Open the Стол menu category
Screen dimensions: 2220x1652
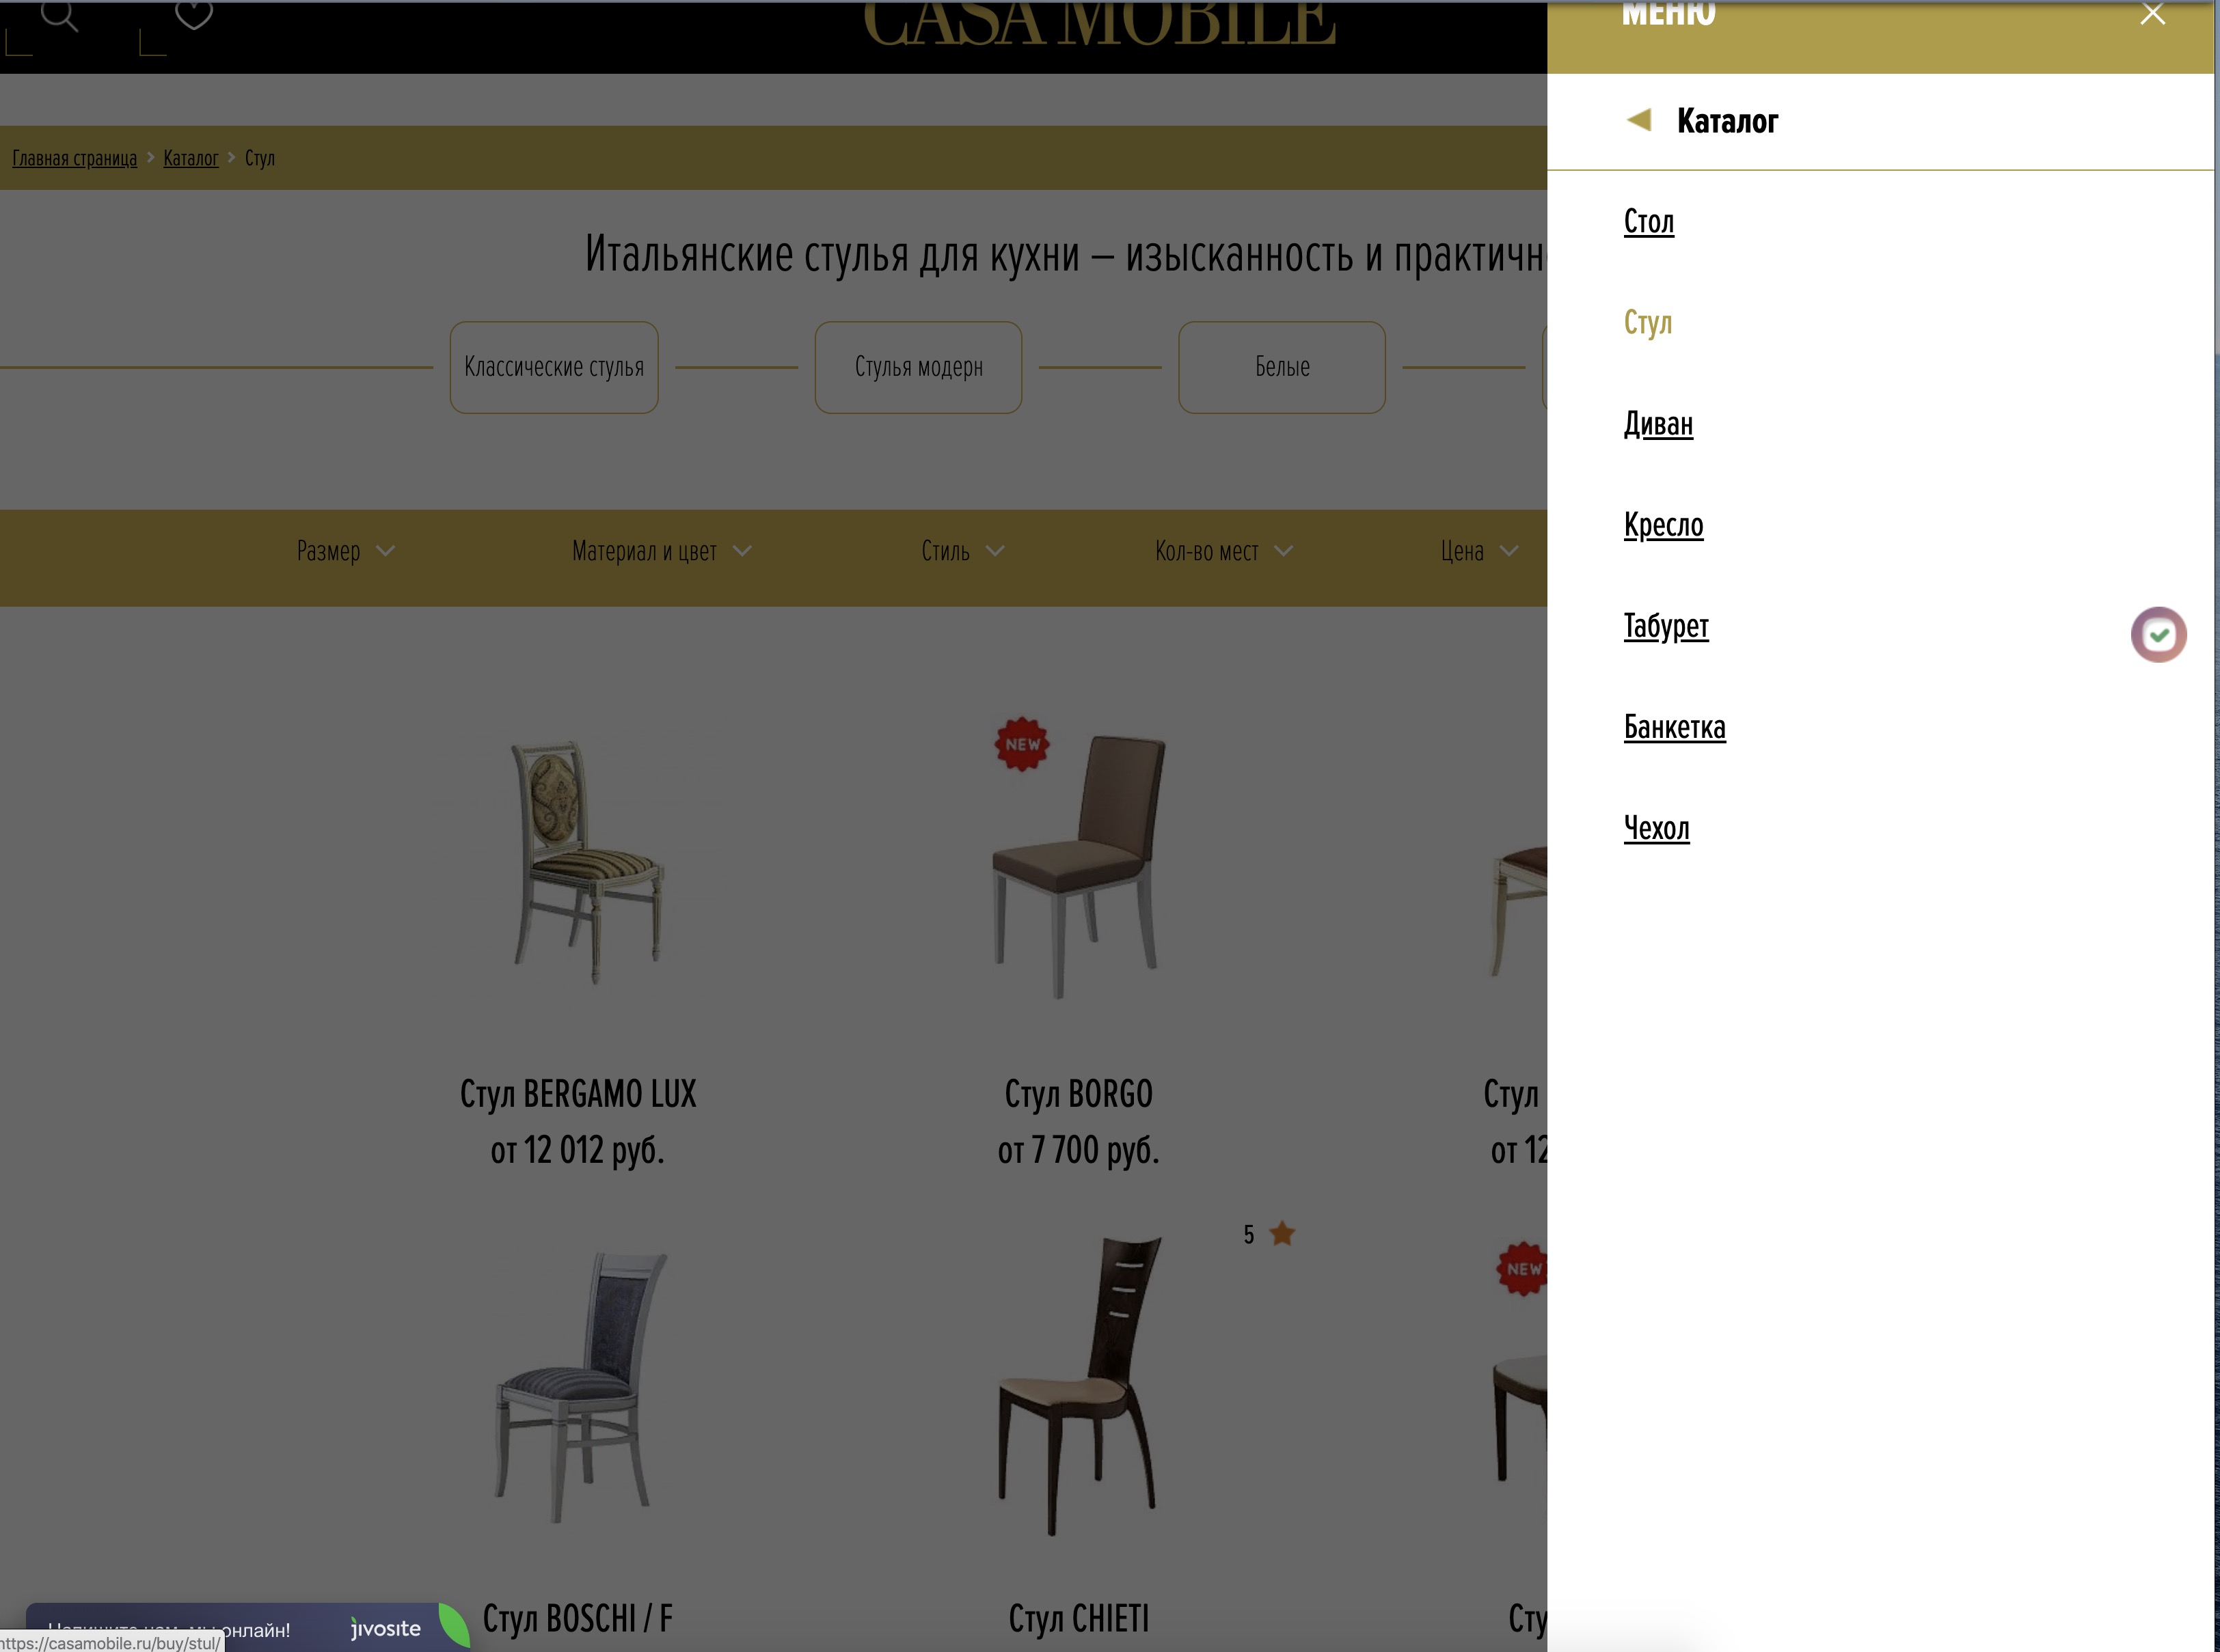[1648, 221]
